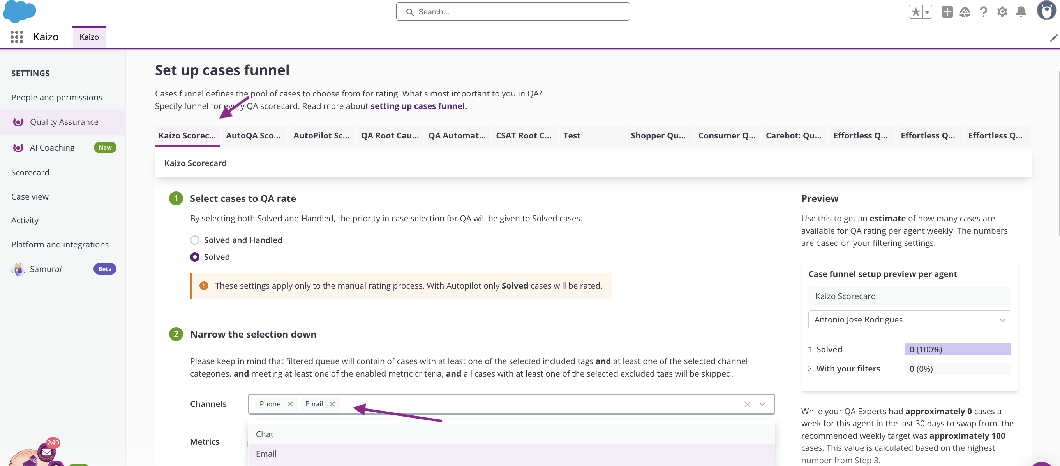
Task: Click the Salesforce cloud logo
Action: (x=19, y=11)
